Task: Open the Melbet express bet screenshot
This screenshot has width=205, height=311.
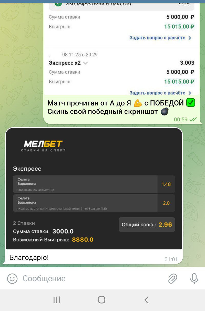Action: tap(94, 189)
